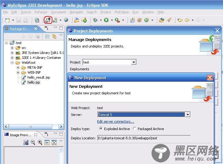This screenshot has width=223, height=164.
Task: Open Deploy MyEclipse J2EE Project to Server icon
Action: [x=48, y=20]
